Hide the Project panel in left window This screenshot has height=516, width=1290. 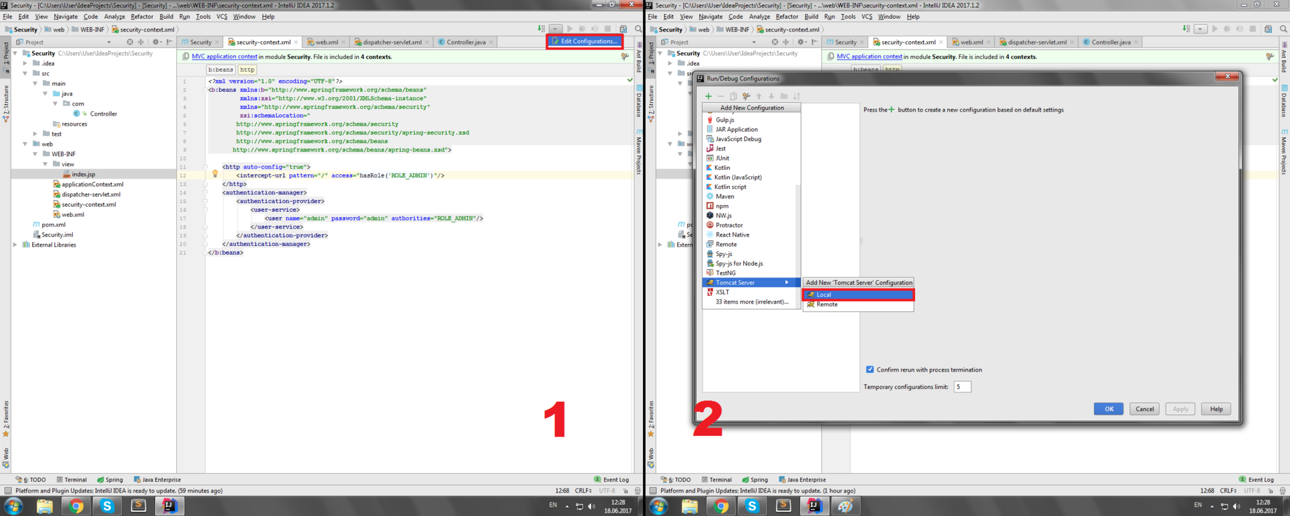click(x=169, y=42)
